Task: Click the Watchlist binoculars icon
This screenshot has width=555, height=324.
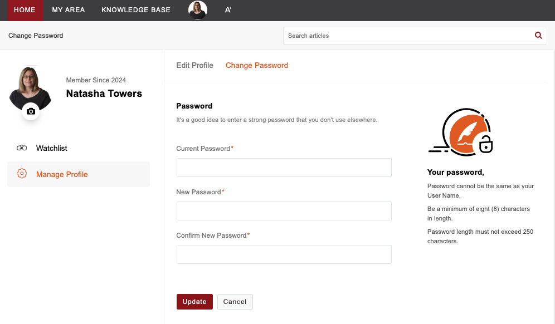Action: coord(22,148)
